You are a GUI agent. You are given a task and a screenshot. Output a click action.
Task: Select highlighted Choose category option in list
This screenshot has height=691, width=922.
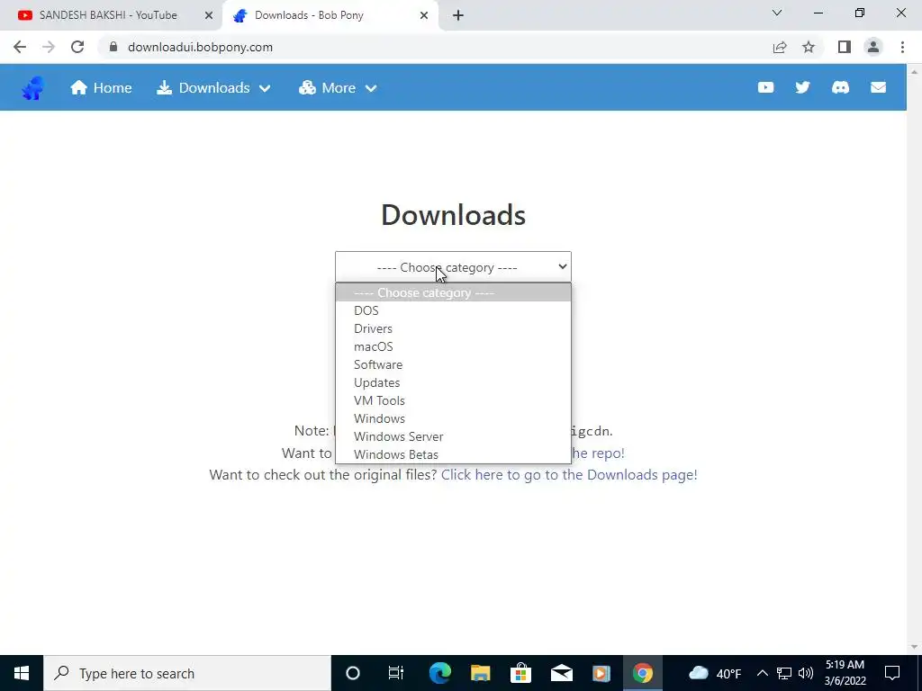[x=453, y=292]
